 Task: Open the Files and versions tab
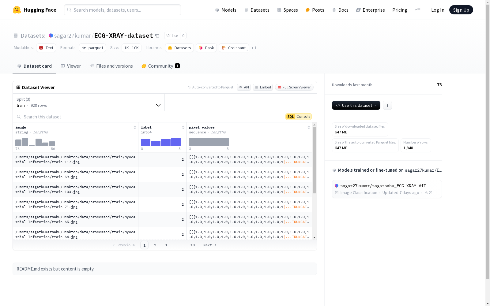[111, 66]
